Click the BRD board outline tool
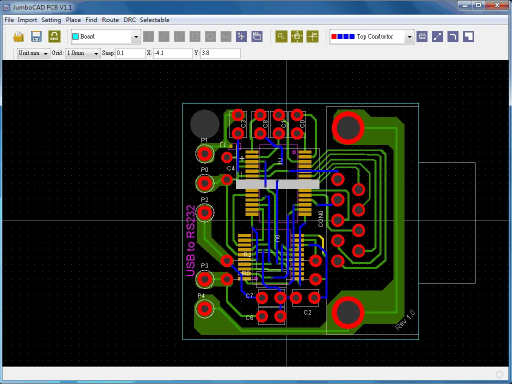512x384 pixels. [257, 36]
